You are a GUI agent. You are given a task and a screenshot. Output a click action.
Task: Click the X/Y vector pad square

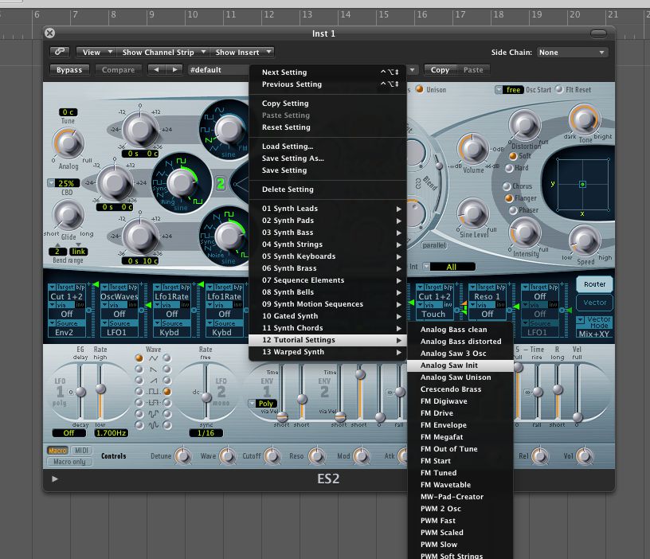(582, 184)
